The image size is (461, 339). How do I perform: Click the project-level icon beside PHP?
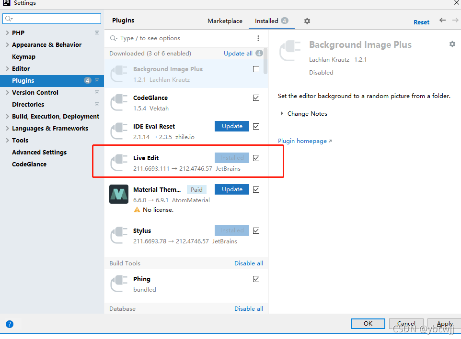click(97, 33)
